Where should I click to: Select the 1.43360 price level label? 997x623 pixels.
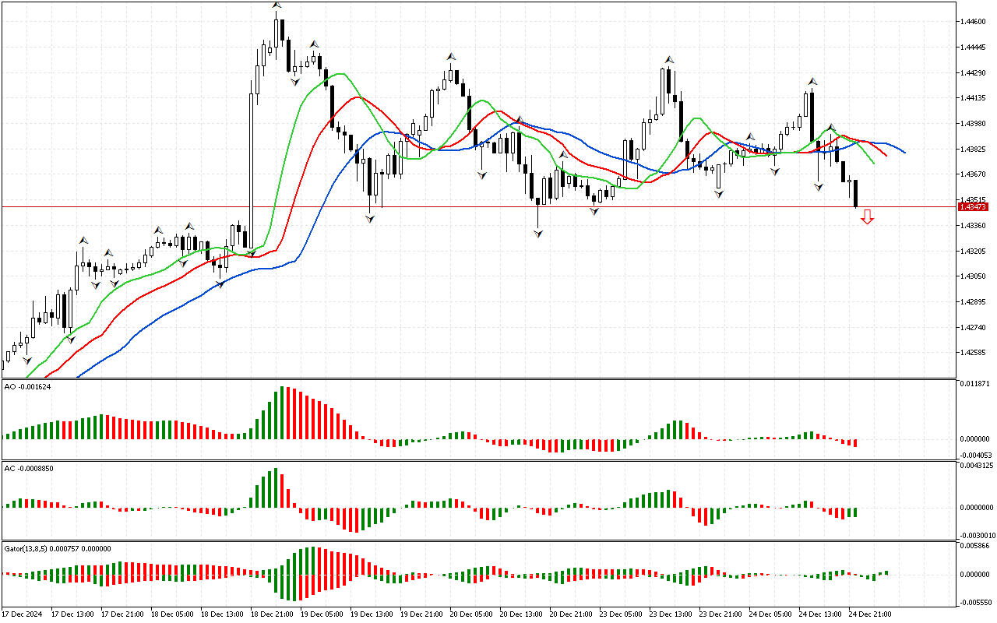(x=974, y=226)
